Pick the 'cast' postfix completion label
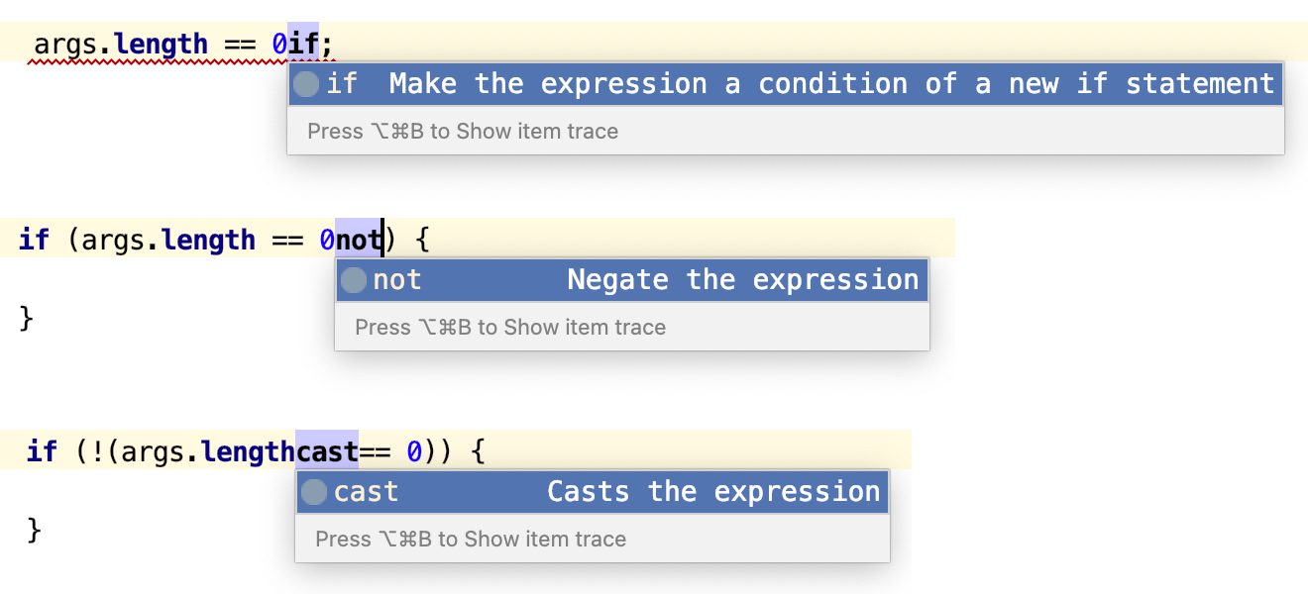This screenshot has height=594, width=1308. pyautogui.click(x=366, y=492)
